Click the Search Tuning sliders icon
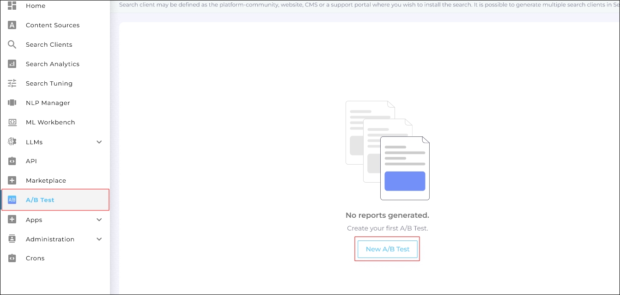 pyautogui.click(x=12, y=83)
